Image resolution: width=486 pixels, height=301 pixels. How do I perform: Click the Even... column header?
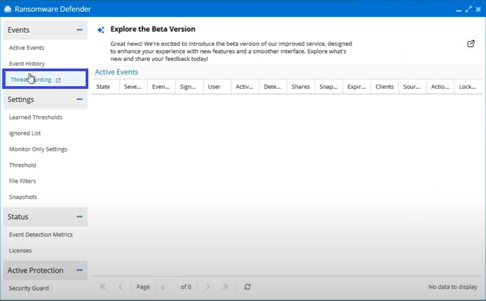(161, 87)
